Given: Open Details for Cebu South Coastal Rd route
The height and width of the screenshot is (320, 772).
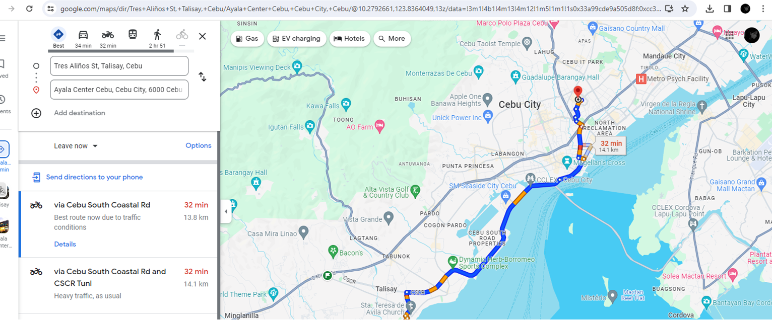Looking at the screenshot, I should [65, 244].
